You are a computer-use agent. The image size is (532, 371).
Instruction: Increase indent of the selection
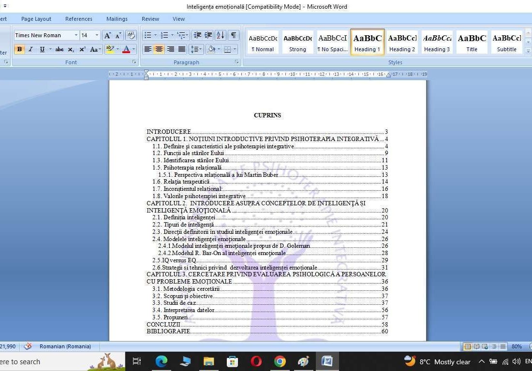(208, 35)
